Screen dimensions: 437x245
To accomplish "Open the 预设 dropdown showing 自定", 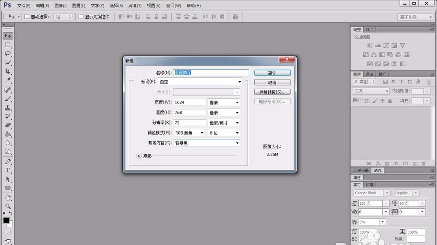I will tap(200, 82).
